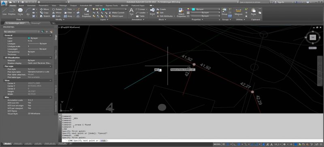
Task: Click the Move modify button
Action: (x=45, y=9)
